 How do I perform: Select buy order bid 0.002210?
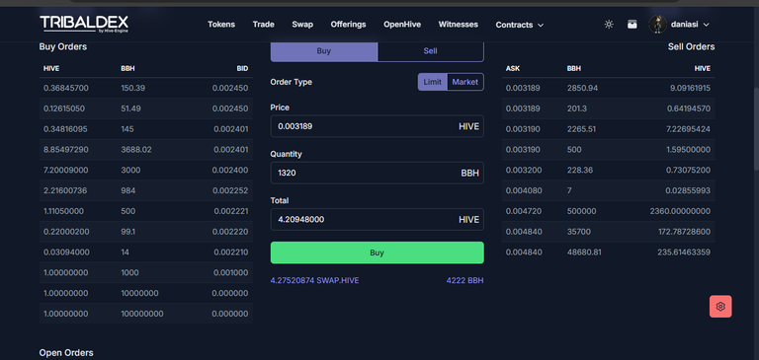coord(145,252)
